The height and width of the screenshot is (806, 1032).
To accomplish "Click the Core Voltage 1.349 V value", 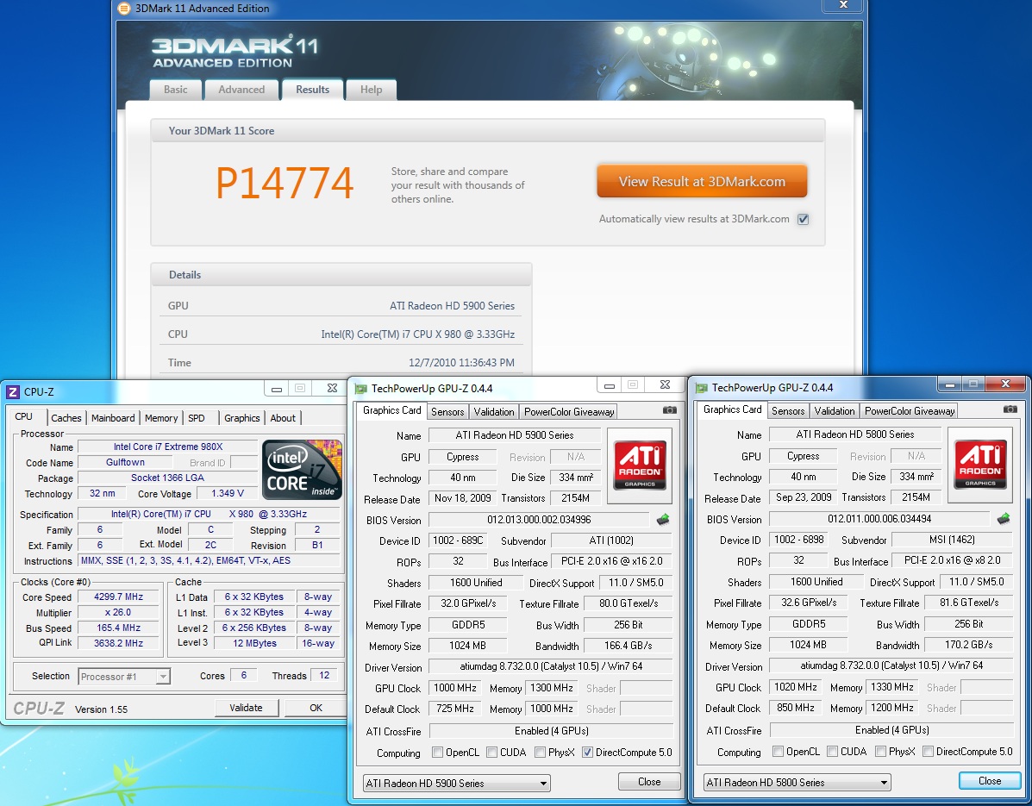I will coord(228,493).
